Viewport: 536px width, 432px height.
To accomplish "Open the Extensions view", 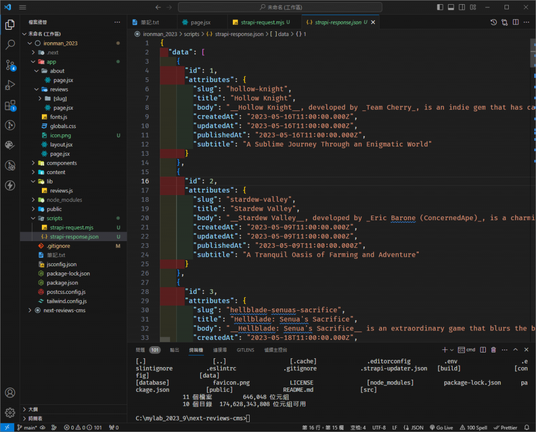I will pyautogui.click(x=10, y=106).
